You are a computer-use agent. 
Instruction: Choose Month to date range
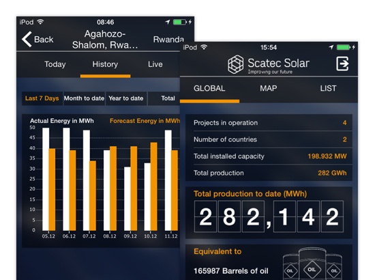pyautogui.click(x=84, y=98)
